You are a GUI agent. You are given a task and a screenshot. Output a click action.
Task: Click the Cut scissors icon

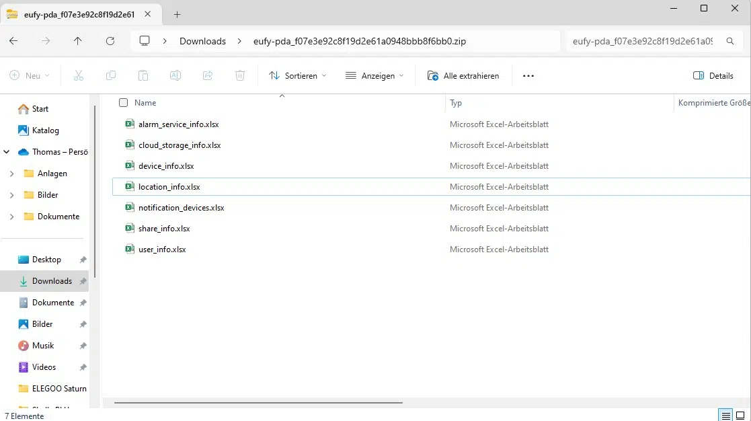coord(79,76)
